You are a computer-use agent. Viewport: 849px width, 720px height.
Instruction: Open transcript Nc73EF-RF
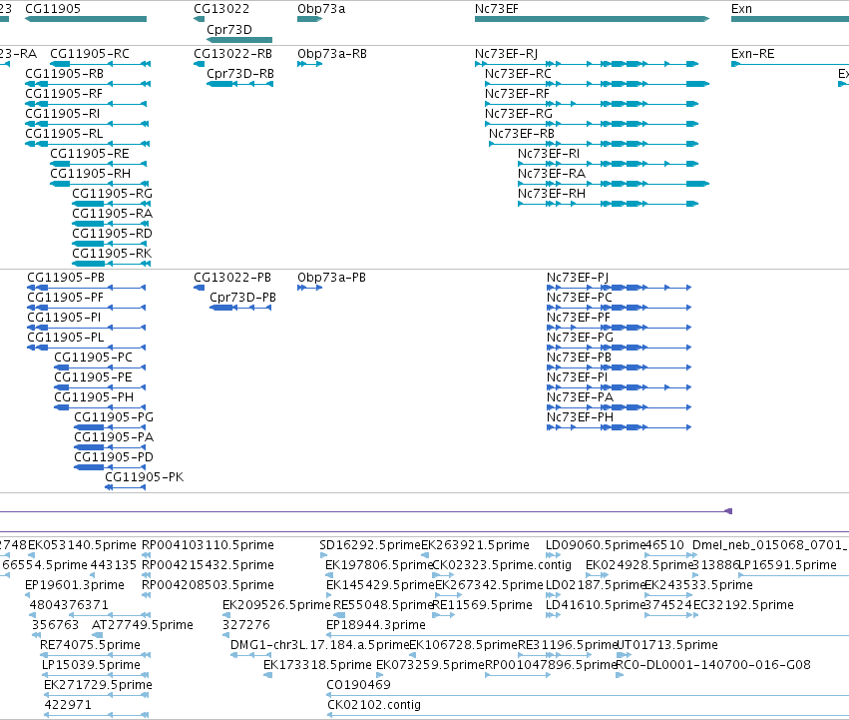[517, 94]
